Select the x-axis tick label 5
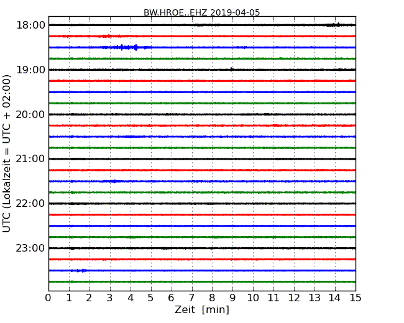This screenshot has width=404, height=323. (x=150, y=298)
